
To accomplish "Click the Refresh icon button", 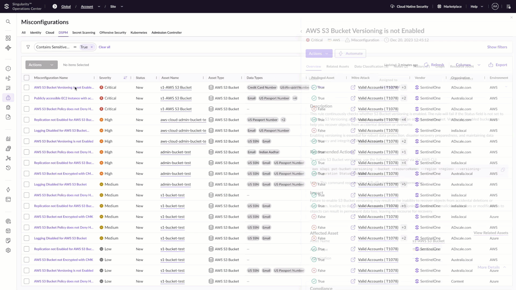I will (427, 65).
